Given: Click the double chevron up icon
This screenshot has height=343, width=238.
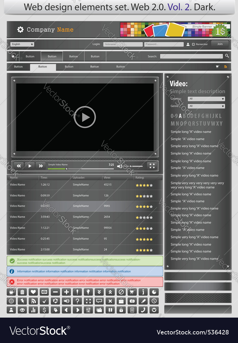Looking at the screenshot, I should tap(110, 292).
